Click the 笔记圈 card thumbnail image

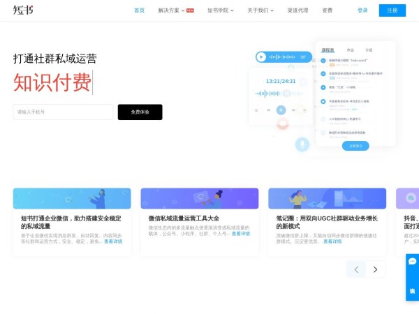point(327,198)
